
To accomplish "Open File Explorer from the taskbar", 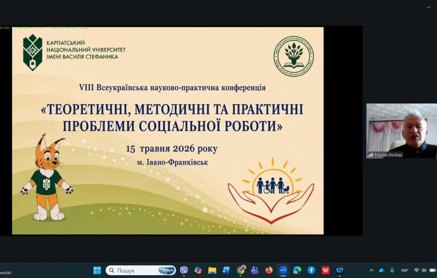I will [212, 270].
